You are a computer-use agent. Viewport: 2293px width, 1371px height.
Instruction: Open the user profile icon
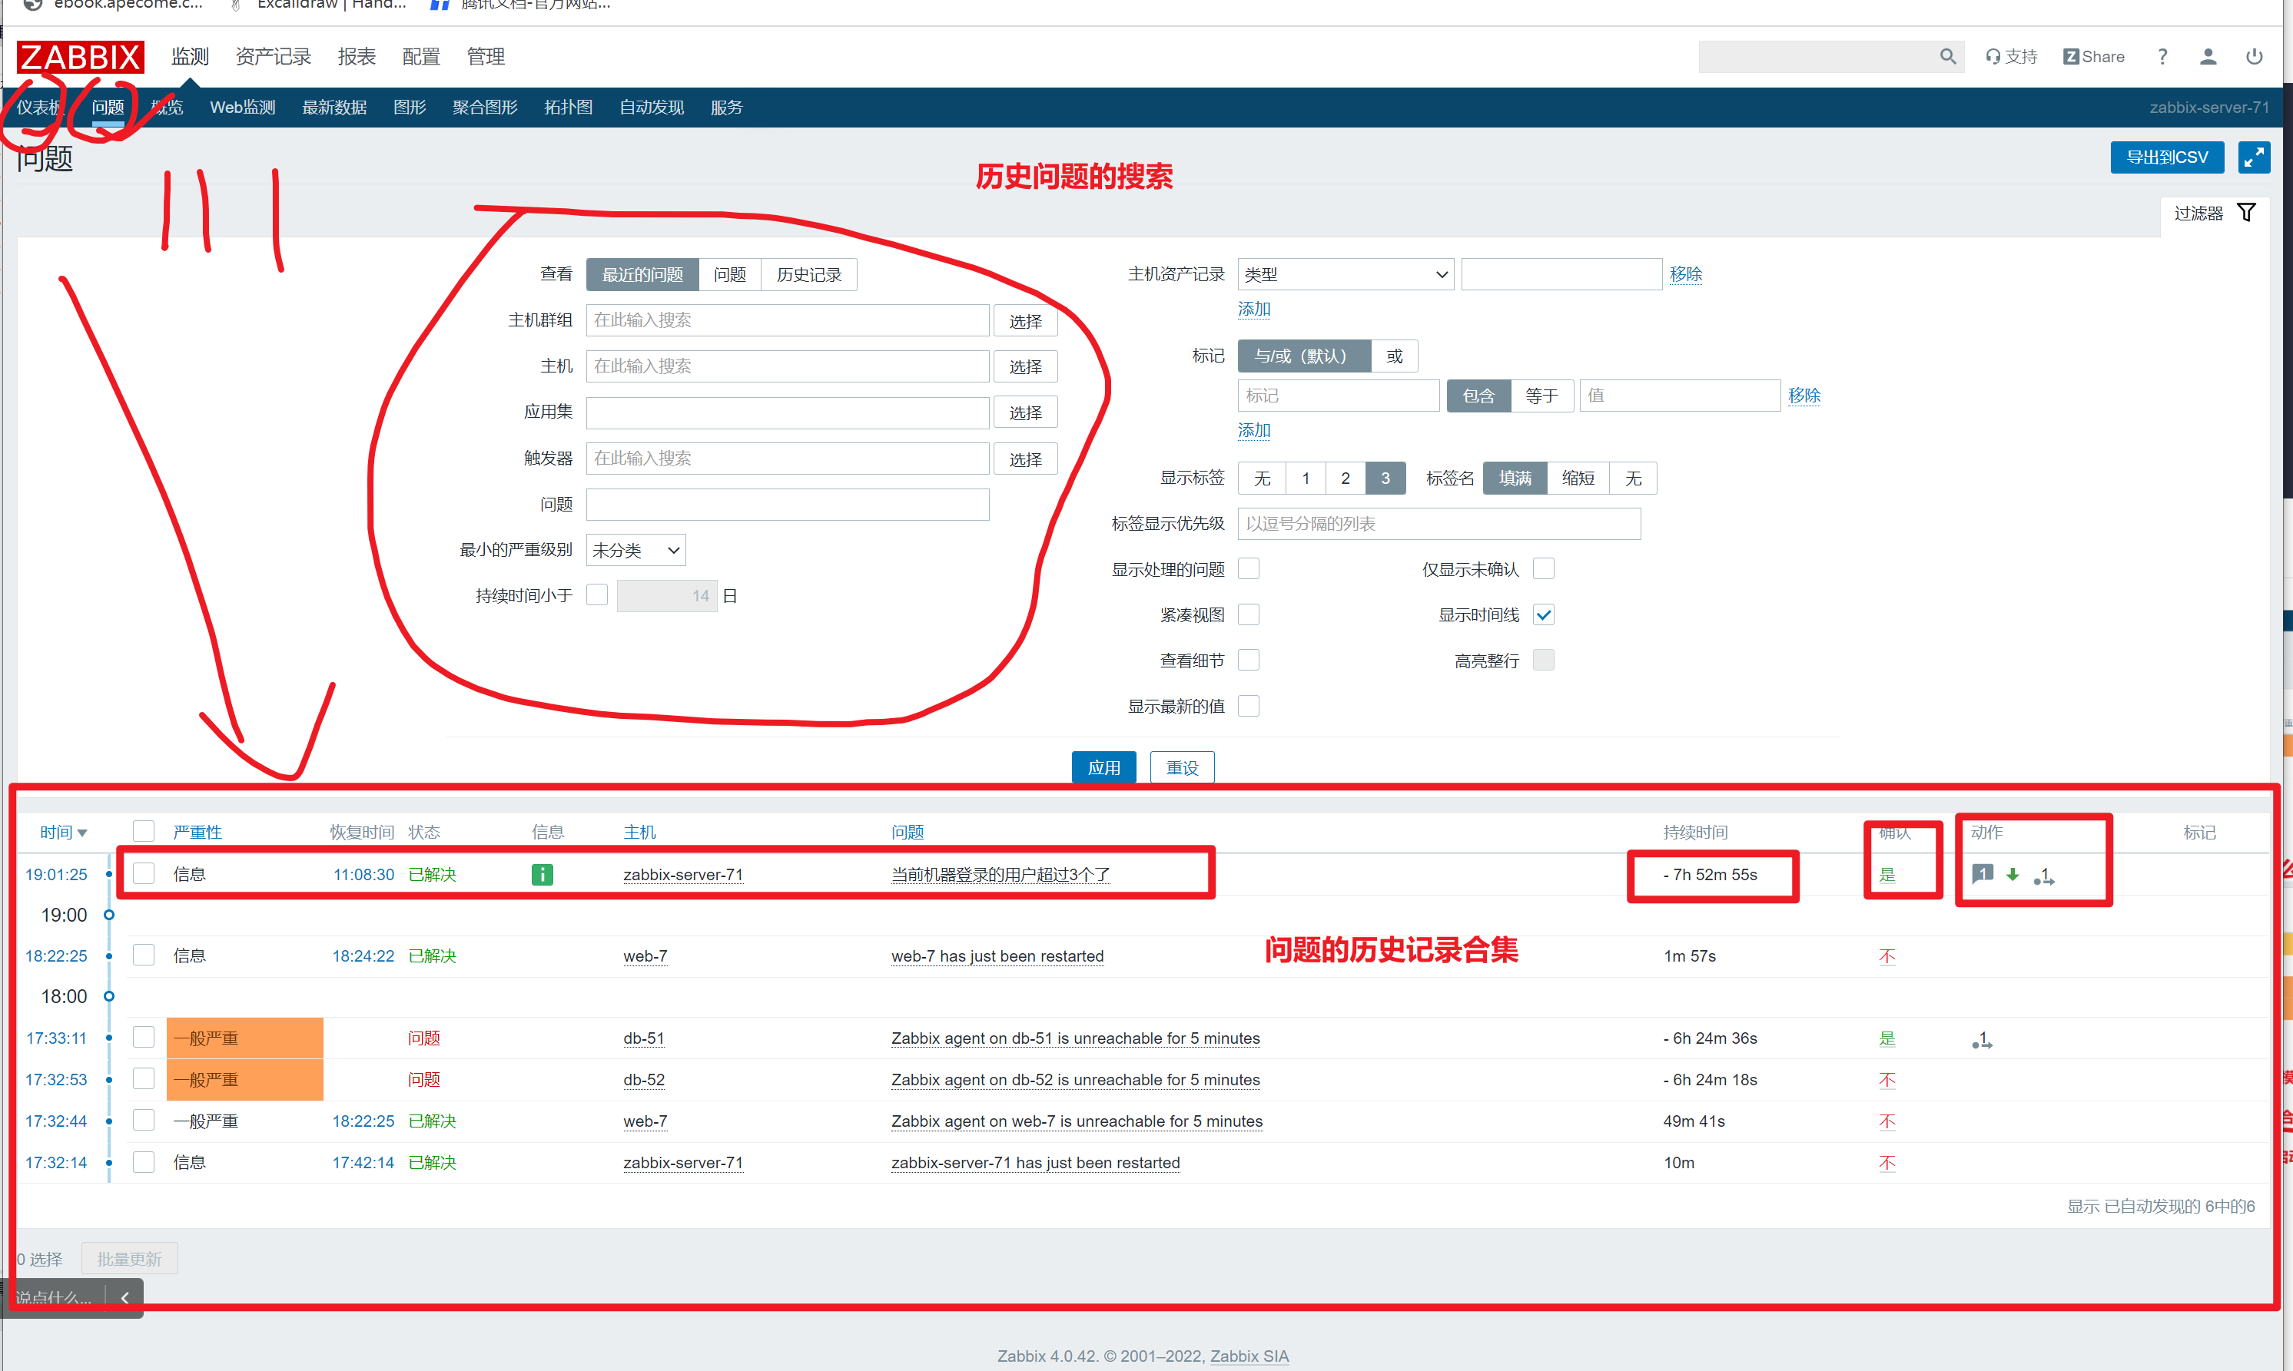click(2208, 56)
